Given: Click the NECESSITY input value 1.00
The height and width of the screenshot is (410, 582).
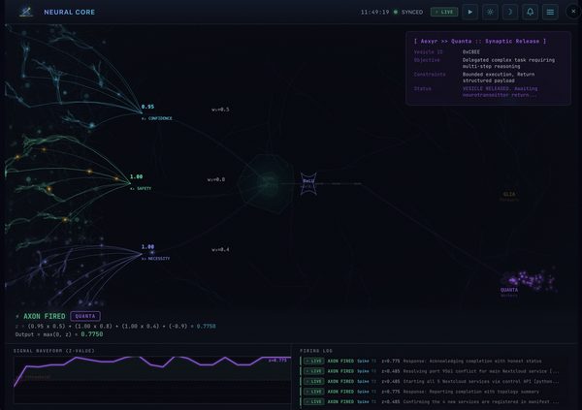Looking at the screenshot, I should pos(147,247).
